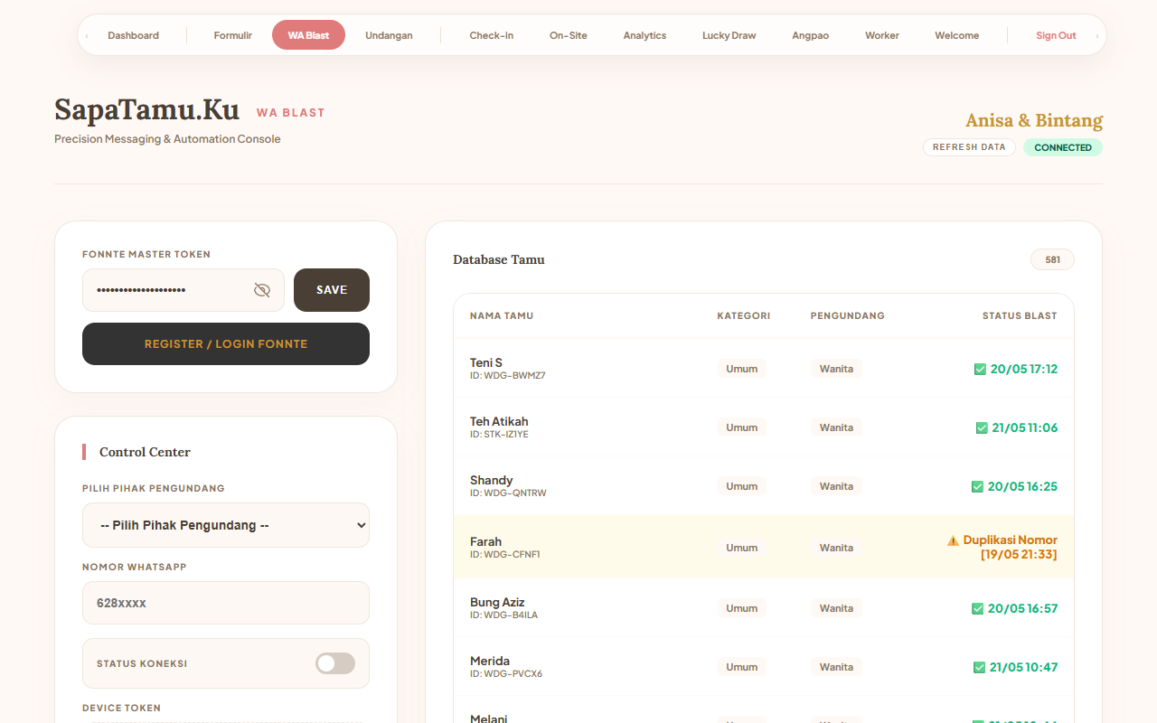1157x723 pixels.
Task: Click the green check icon for Teni S
Action: [x=980, y=369]
